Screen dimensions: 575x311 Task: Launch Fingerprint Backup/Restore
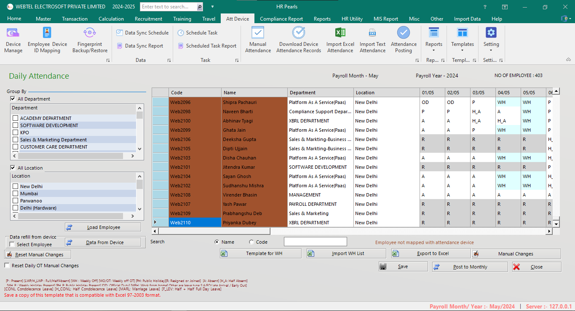89,39
